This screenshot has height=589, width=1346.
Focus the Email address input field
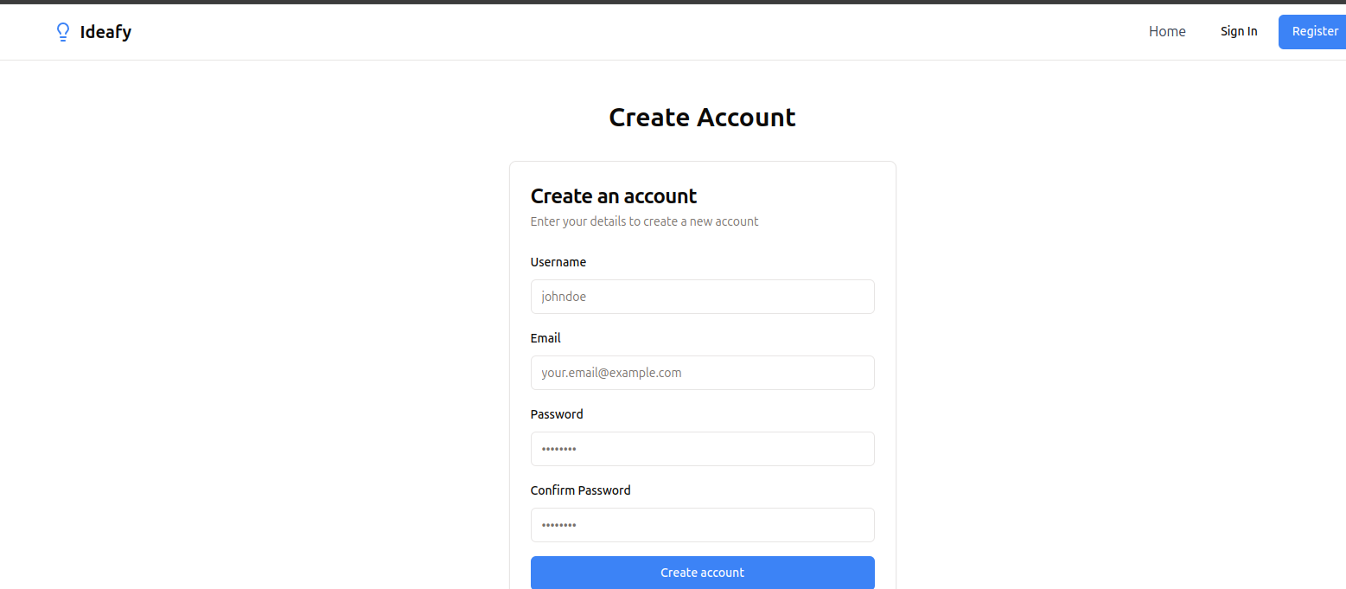coord(702,373)
